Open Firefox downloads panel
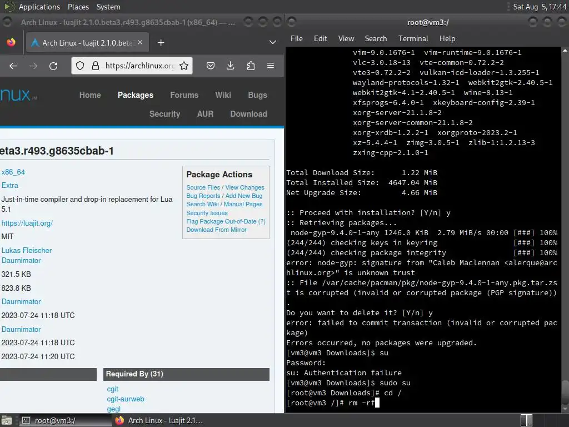The width and height of the screenshot is (569, 427). tap(231, 66)
